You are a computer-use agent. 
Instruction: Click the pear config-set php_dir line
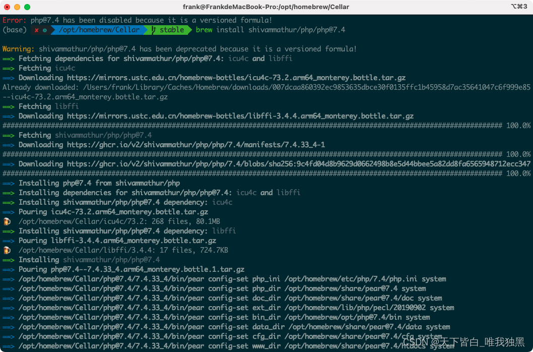(x=214, y=288)
